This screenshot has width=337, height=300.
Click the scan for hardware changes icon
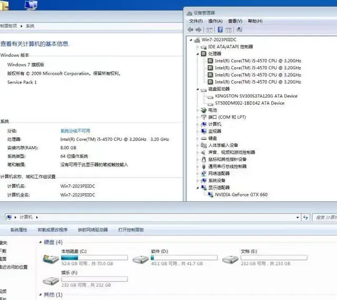239,29
